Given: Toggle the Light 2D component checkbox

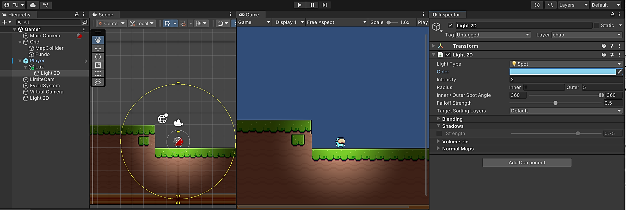Looking at the screenshot, I should click(x=448, y=55).
